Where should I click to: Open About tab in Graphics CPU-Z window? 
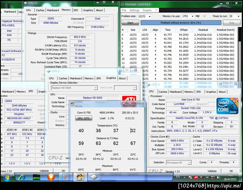(122, 79)
